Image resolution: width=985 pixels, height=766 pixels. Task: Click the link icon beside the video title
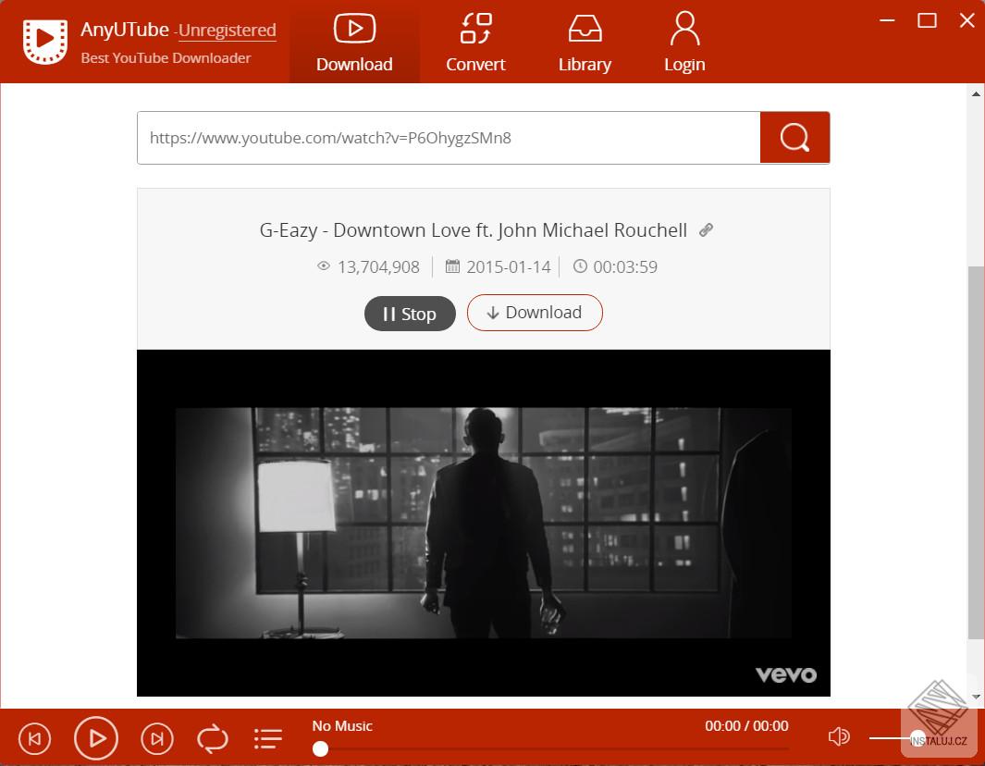click(706, 229)
